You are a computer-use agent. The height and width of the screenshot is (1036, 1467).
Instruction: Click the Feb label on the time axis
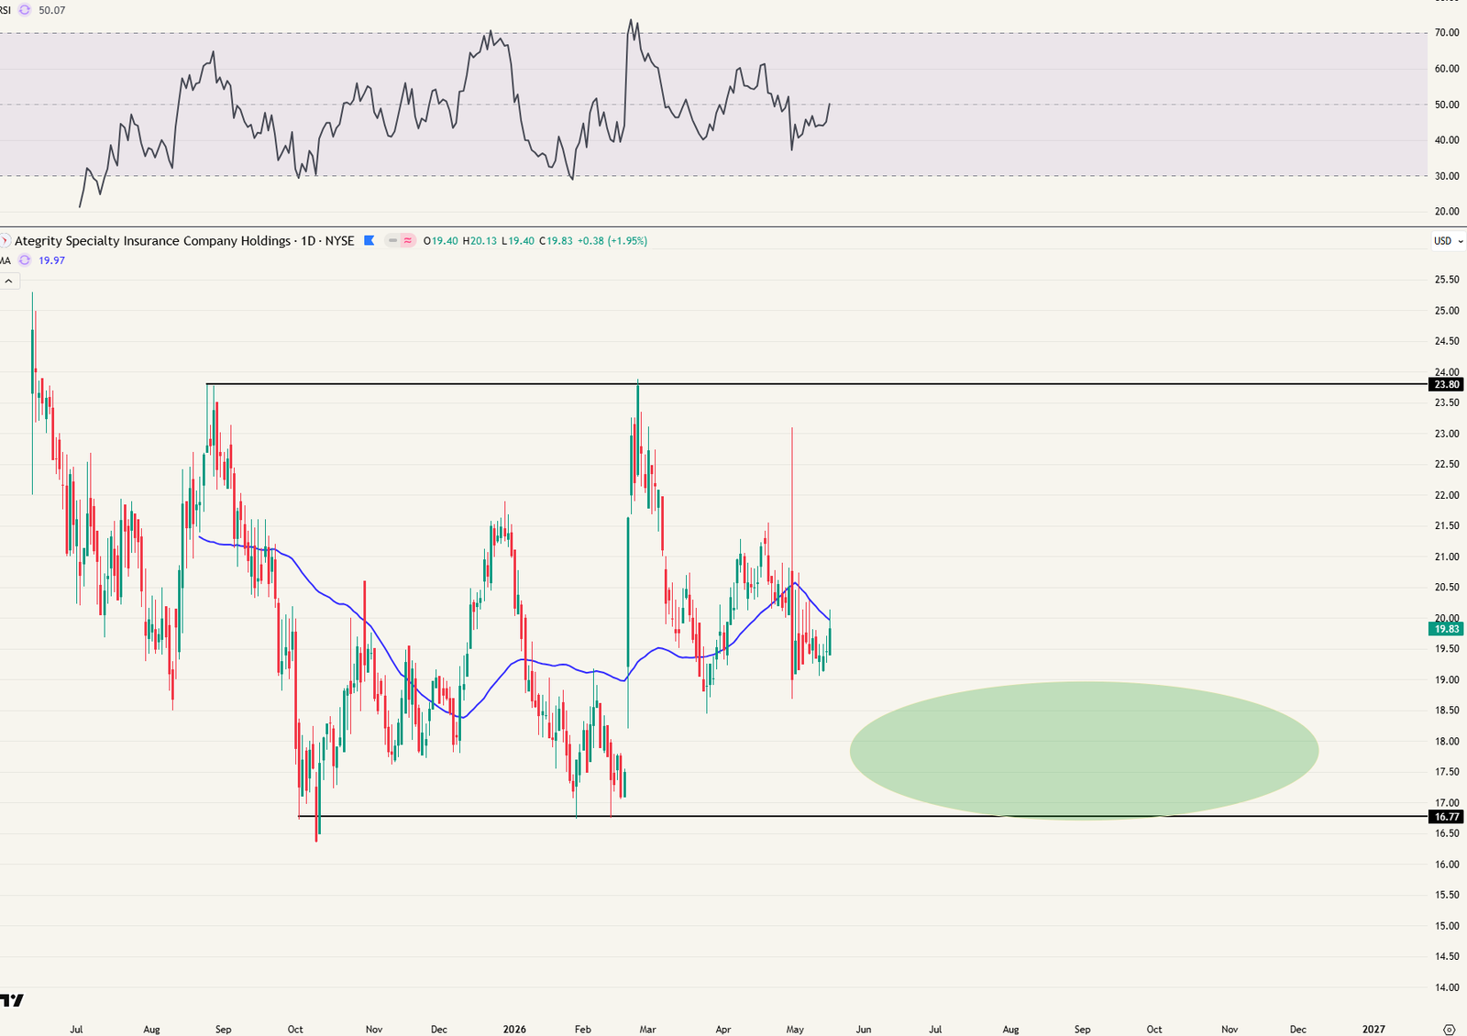point(583,1030)
